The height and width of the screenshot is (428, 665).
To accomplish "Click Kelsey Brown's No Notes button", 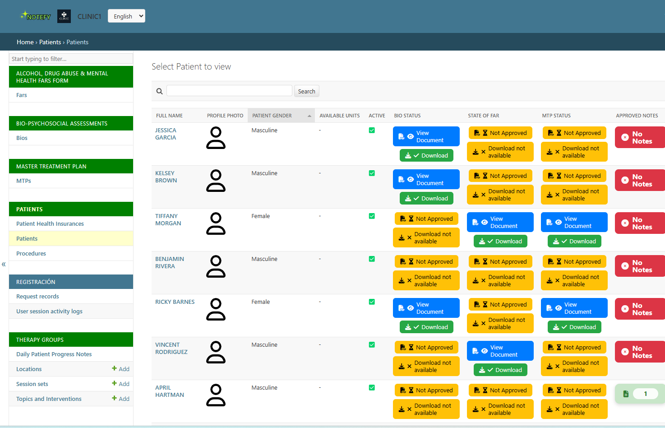I will pos(640,180).
